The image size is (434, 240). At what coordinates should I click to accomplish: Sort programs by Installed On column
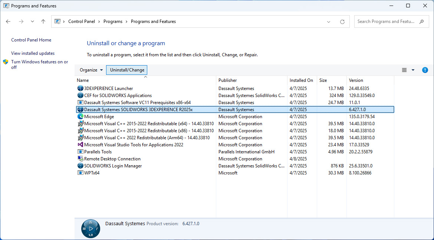301,80
